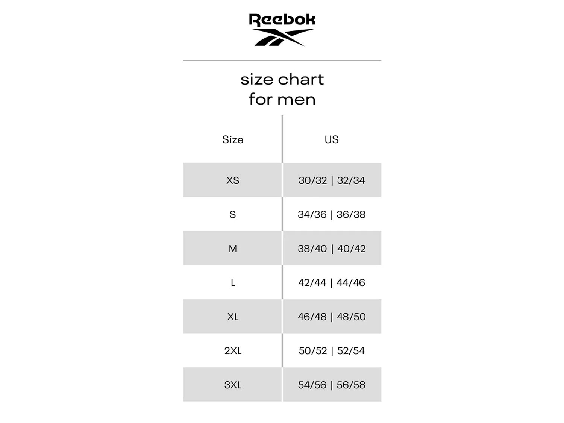
Task: Choose the 50/52 | 52/54 US value
Action: (332, 351)
